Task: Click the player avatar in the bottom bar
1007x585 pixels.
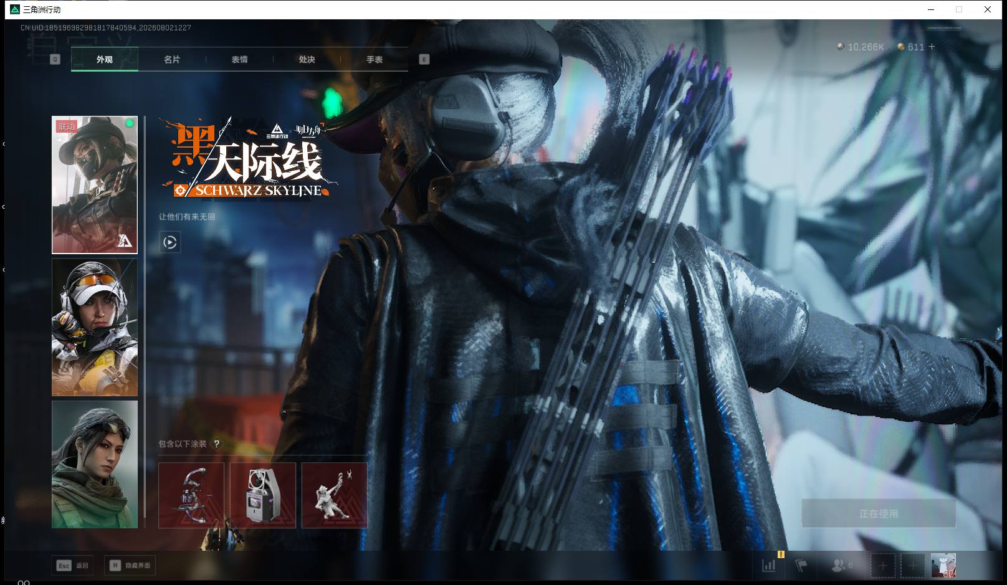Action: coord(943,565)
